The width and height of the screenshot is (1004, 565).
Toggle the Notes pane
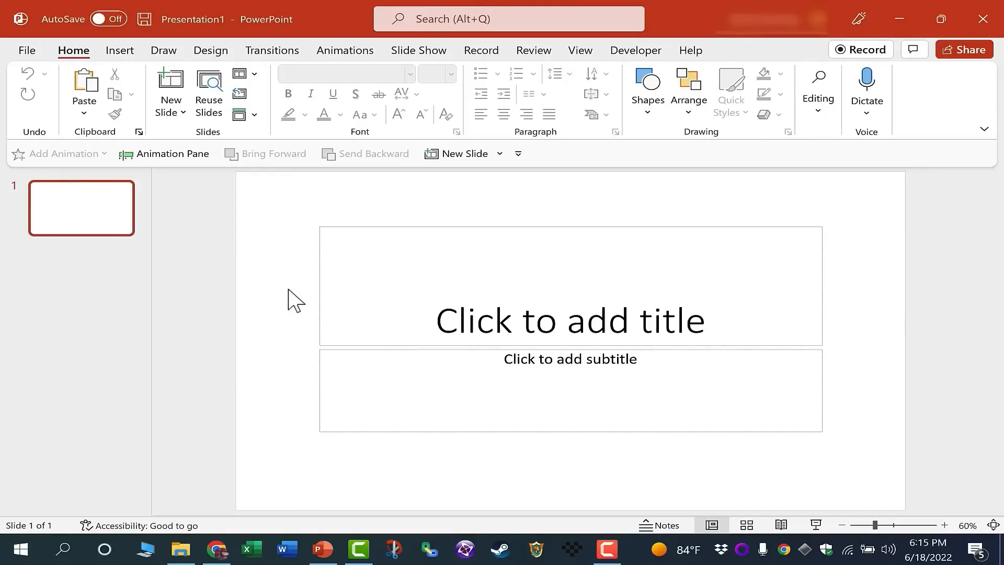[659, 525]
